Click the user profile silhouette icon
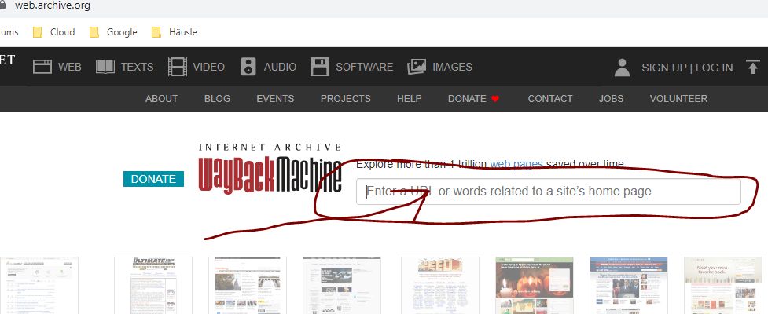The image size is (768, 314). coord(622,68)
